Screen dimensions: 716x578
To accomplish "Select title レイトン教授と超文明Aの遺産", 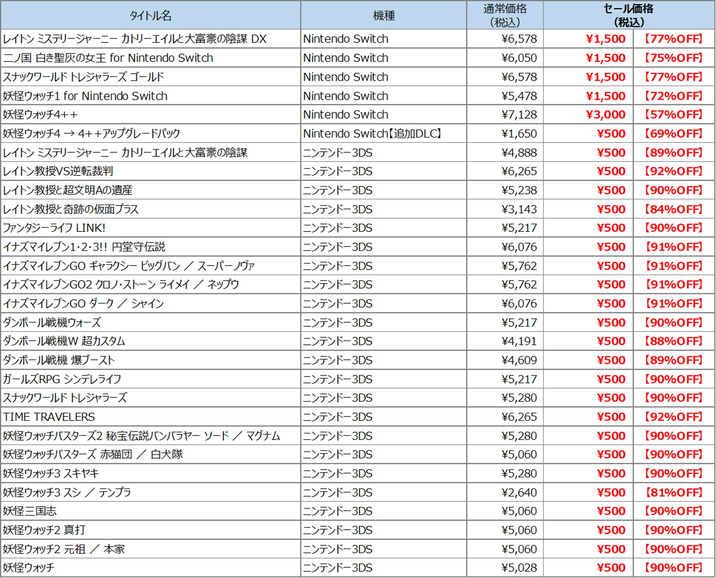I will click(67, 190).
